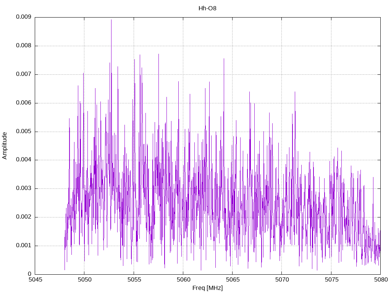The width and height of the screenshot is (391, 293).
Task: Click the x-axis tick label 5080
Action: tap(381, 280)
